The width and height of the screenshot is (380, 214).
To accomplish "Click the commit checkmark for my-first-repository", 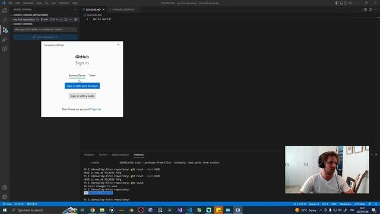I will [x=61, y=20].
